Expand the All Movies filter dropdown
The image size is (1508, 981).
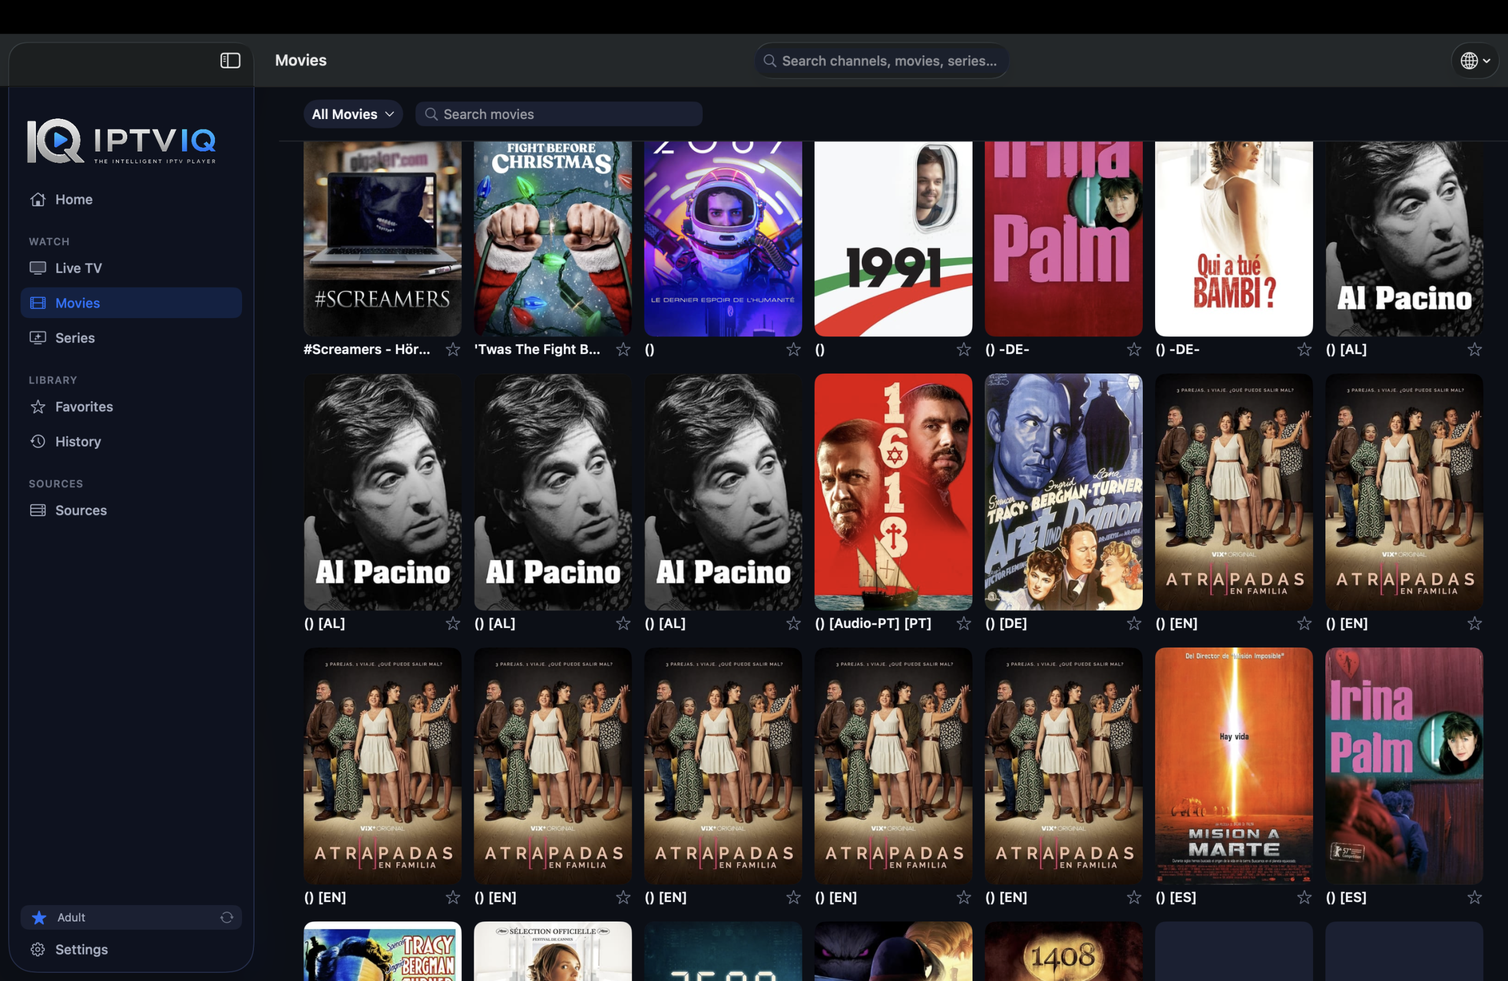click(x=353, y=114)
